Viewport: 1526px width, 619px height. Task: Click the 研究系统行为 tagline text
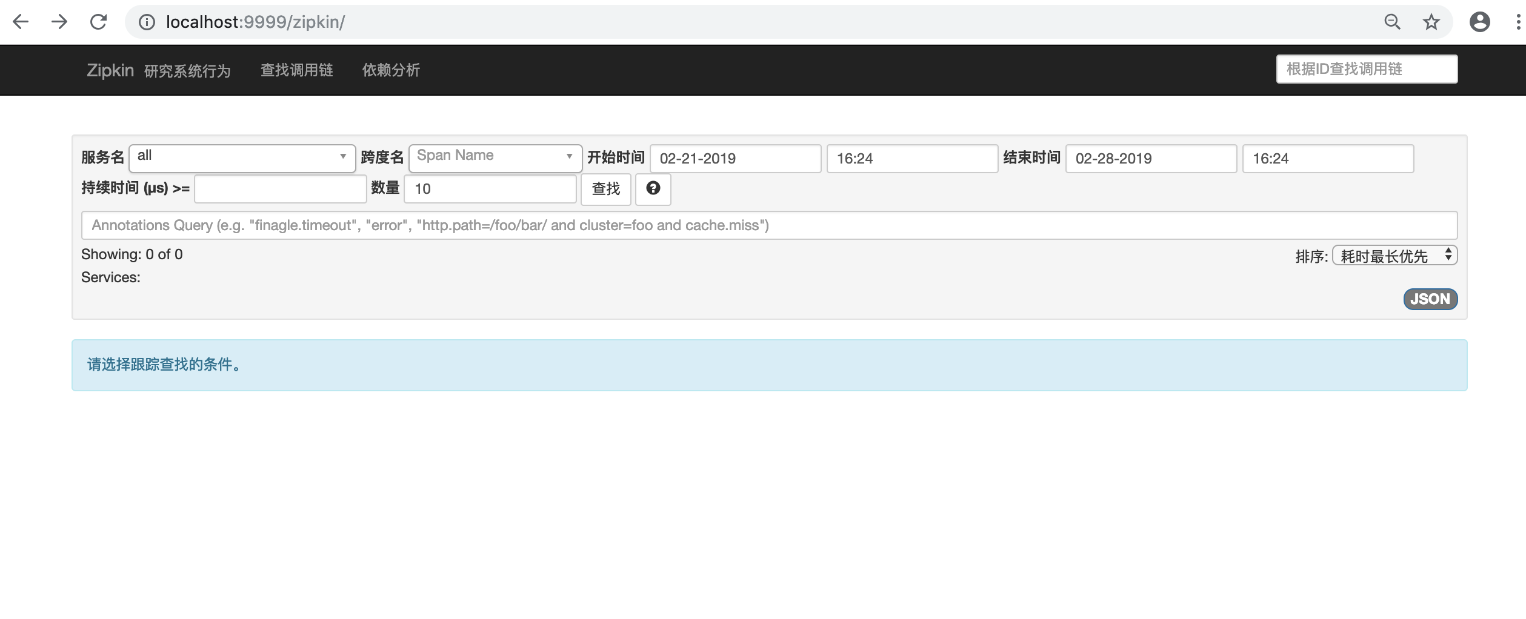pyautogui.click(x=187, y=71)
